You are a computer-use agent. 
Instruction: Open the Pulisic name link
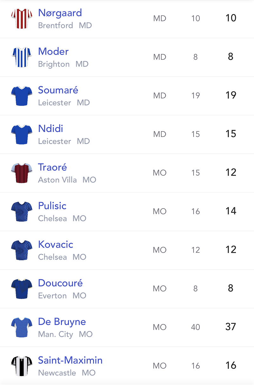[x=52, y=206]
